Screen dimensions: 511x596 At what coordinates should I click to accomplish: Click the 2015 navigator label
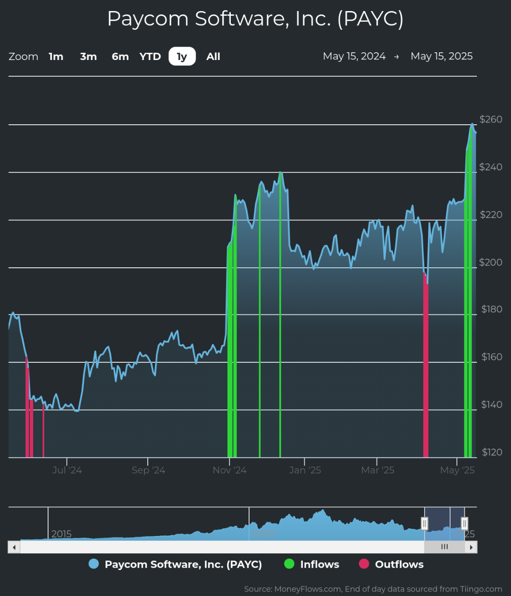coord(61,534)
